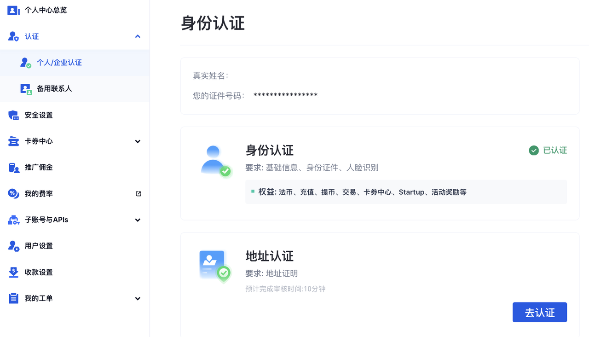Click the 个人中心总览 overview icon
Image resolution: width=589 pixels, height=337 pixels.
tap(13, 10)
